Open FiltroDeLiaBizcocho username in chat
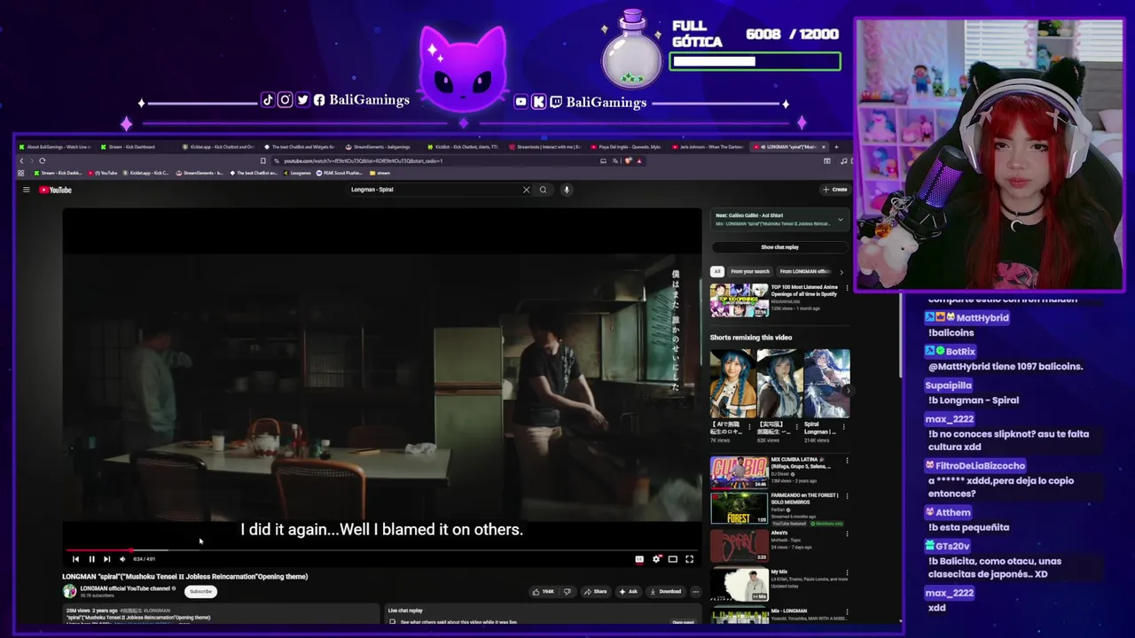 [x=981, y=465]
